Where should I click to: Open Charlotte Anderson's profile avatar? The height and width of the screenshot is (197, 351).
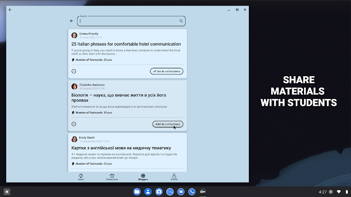pyautogui.click(x=74, y=86)
